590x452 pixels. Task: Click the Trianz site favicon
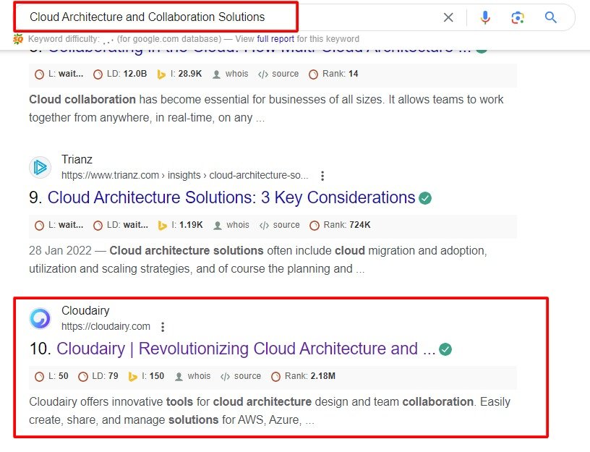click(x=40, y=167)
